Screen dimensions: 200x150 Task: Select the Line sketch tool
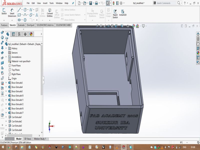(x=19, y=9)
